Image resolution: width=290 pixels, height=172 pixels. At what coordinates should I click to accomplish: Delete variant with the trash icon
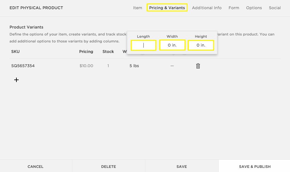point(198,66)
